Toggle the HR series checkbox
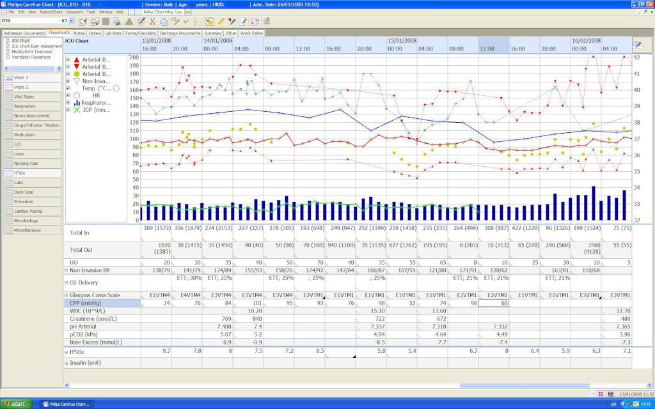The image size is (655, 409). tap(68, 96)
